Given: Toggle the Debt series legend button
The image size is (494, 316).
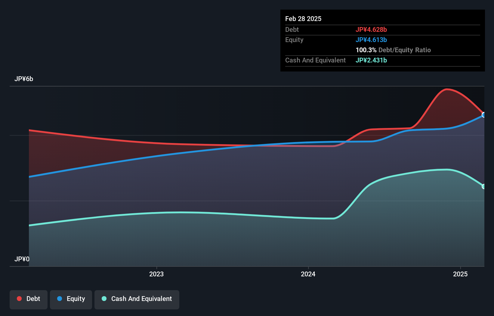Looking at the screenshot, I should (x=29, y=299).
